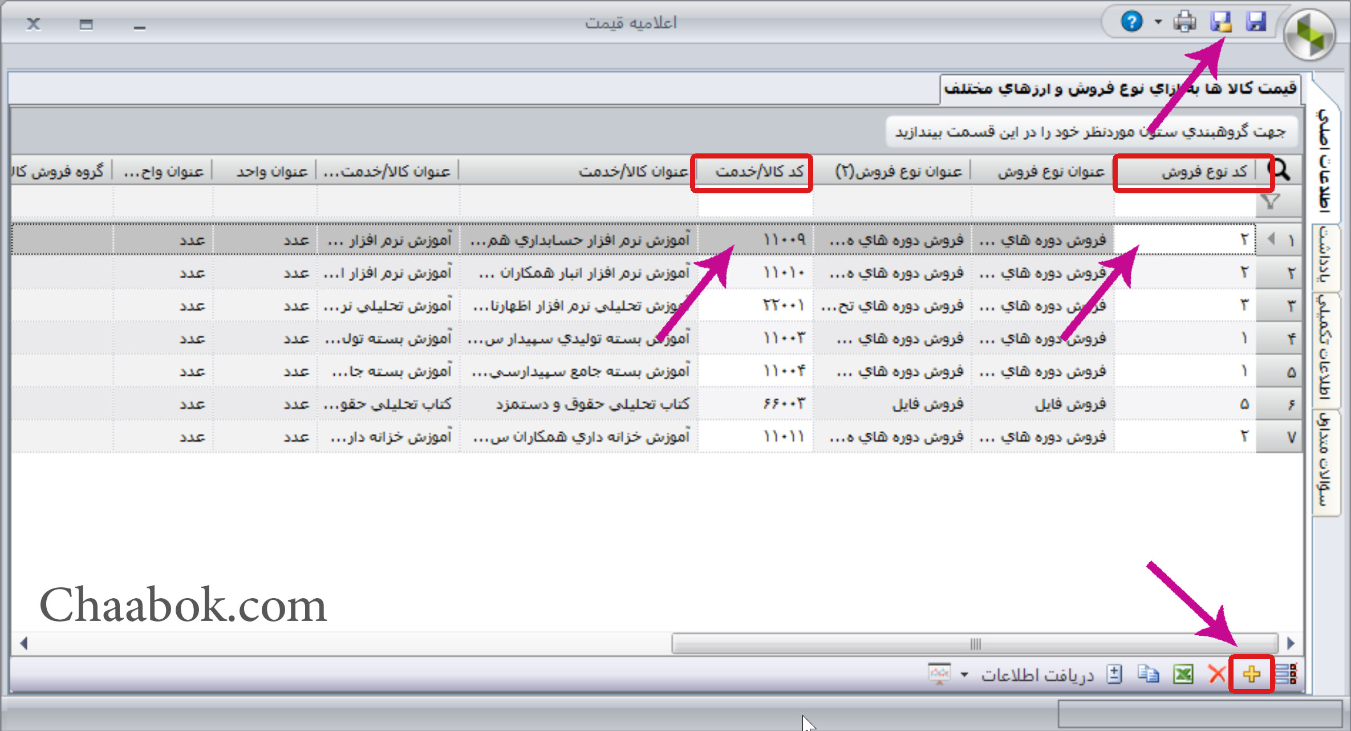Open the green application orb menu

click(x=1309, y=35)
